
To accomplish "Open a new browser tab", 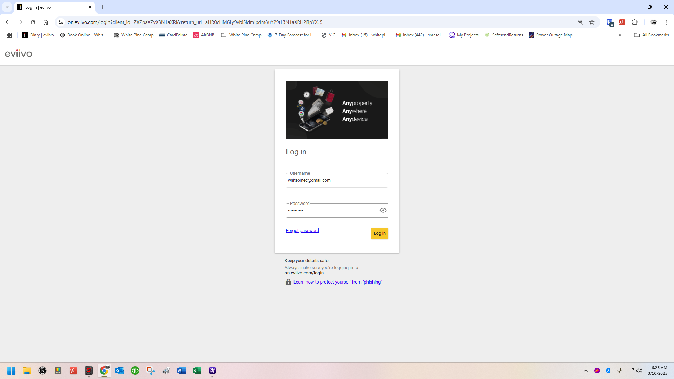I will (103, 7).
